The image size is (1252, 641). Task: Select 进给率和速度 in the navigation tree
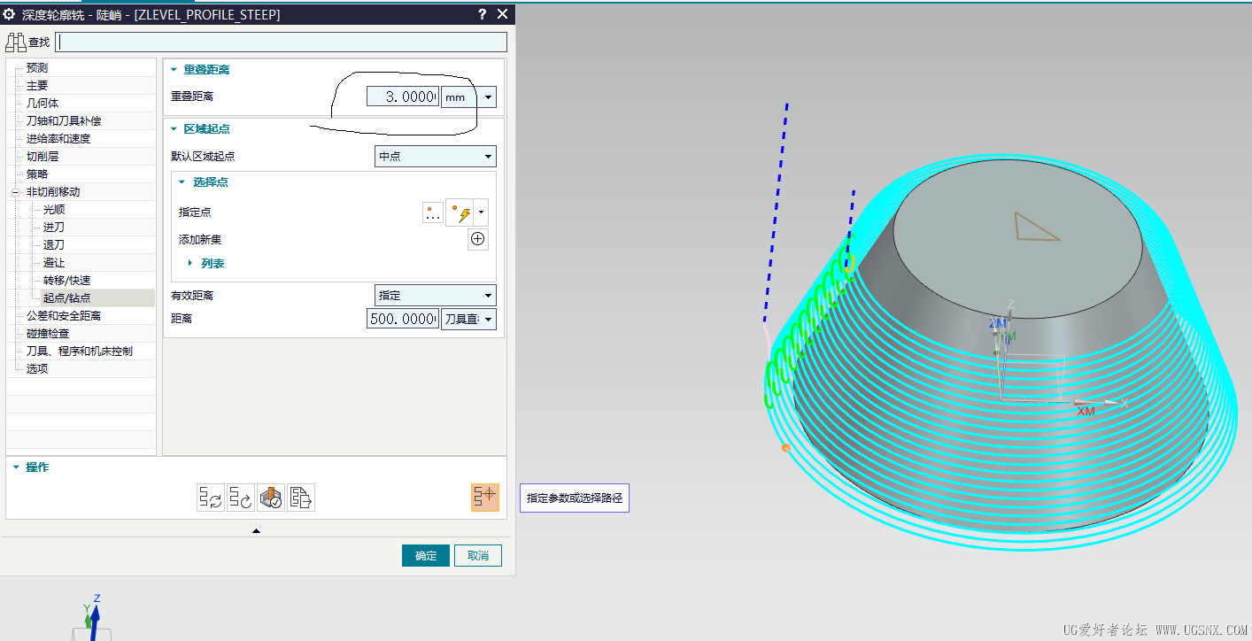(x=58, y=139)
